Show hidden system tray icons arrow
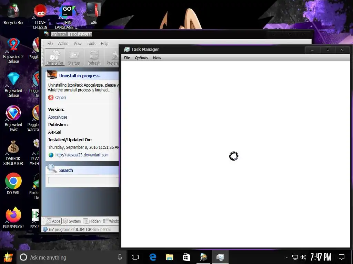353x264 pixels. coord(286,257)
